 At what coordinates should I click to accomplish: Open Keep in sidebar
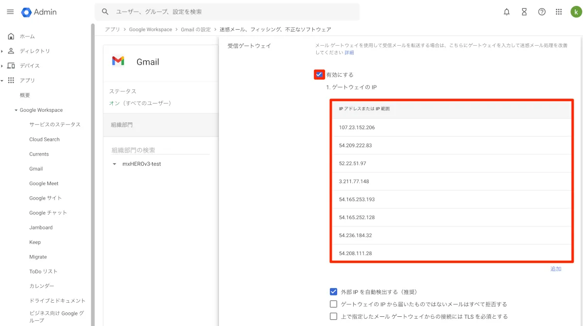(x=35, y=242)
